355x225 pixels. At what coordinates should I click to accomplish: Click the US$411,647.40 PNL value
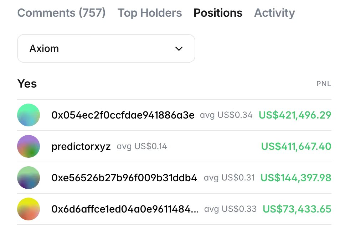tap(296, 146)
